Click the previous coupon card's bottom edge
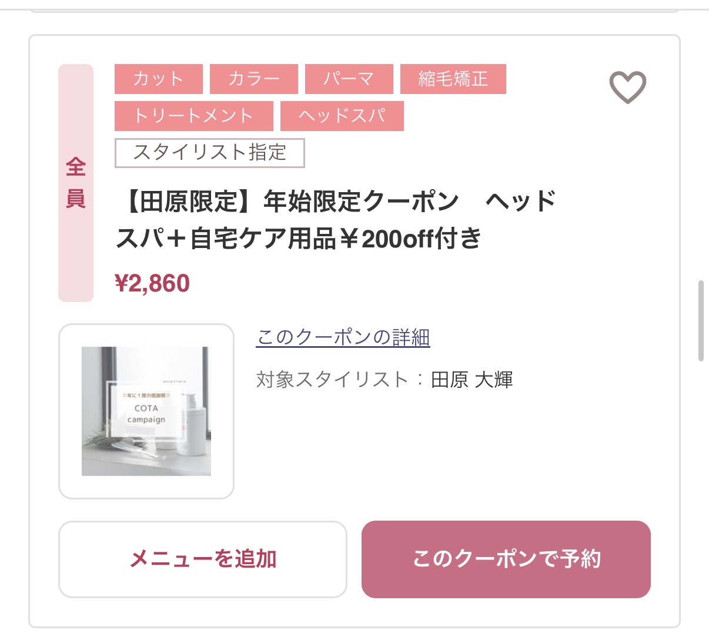Image resolution: width=709 pixels, height=637 pixels. 354,11
